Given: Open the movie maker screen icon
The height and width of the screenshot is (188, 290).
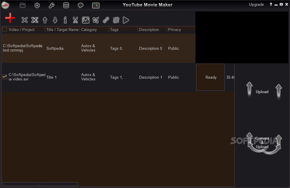Looking at the screenshot, I should (x=96, y=5).
